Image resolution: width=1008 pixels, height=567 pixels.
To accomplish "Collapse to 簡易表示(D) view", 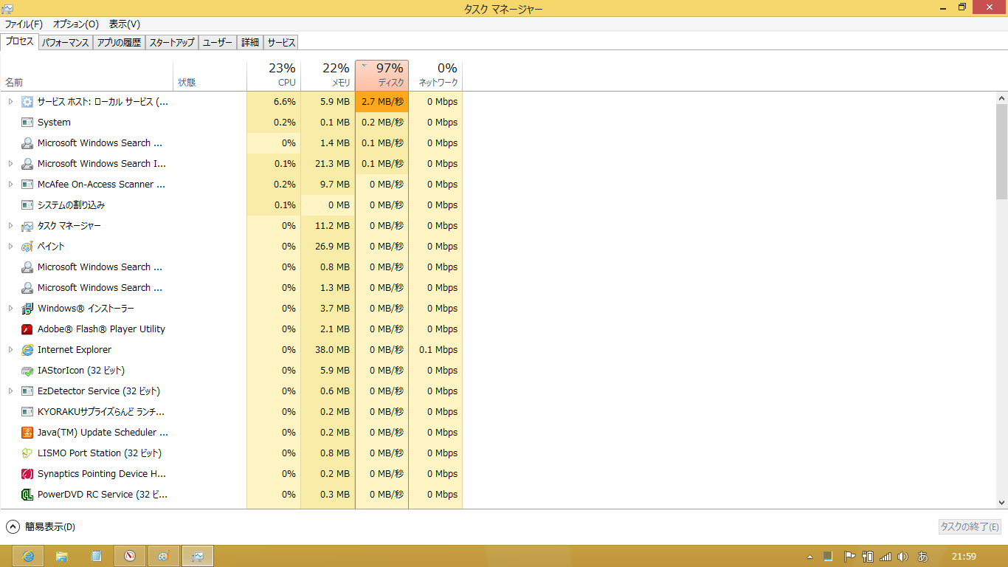I will coord(41,527).
